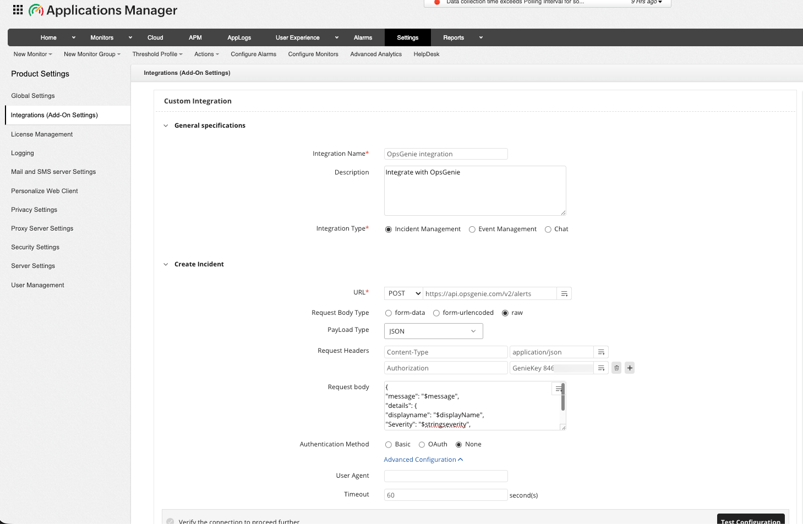Open the 9 Hrs ago alarm dropdown
The height and width of the screenshot is (524, 803).
pyautogui.click(x=647, y=2)
